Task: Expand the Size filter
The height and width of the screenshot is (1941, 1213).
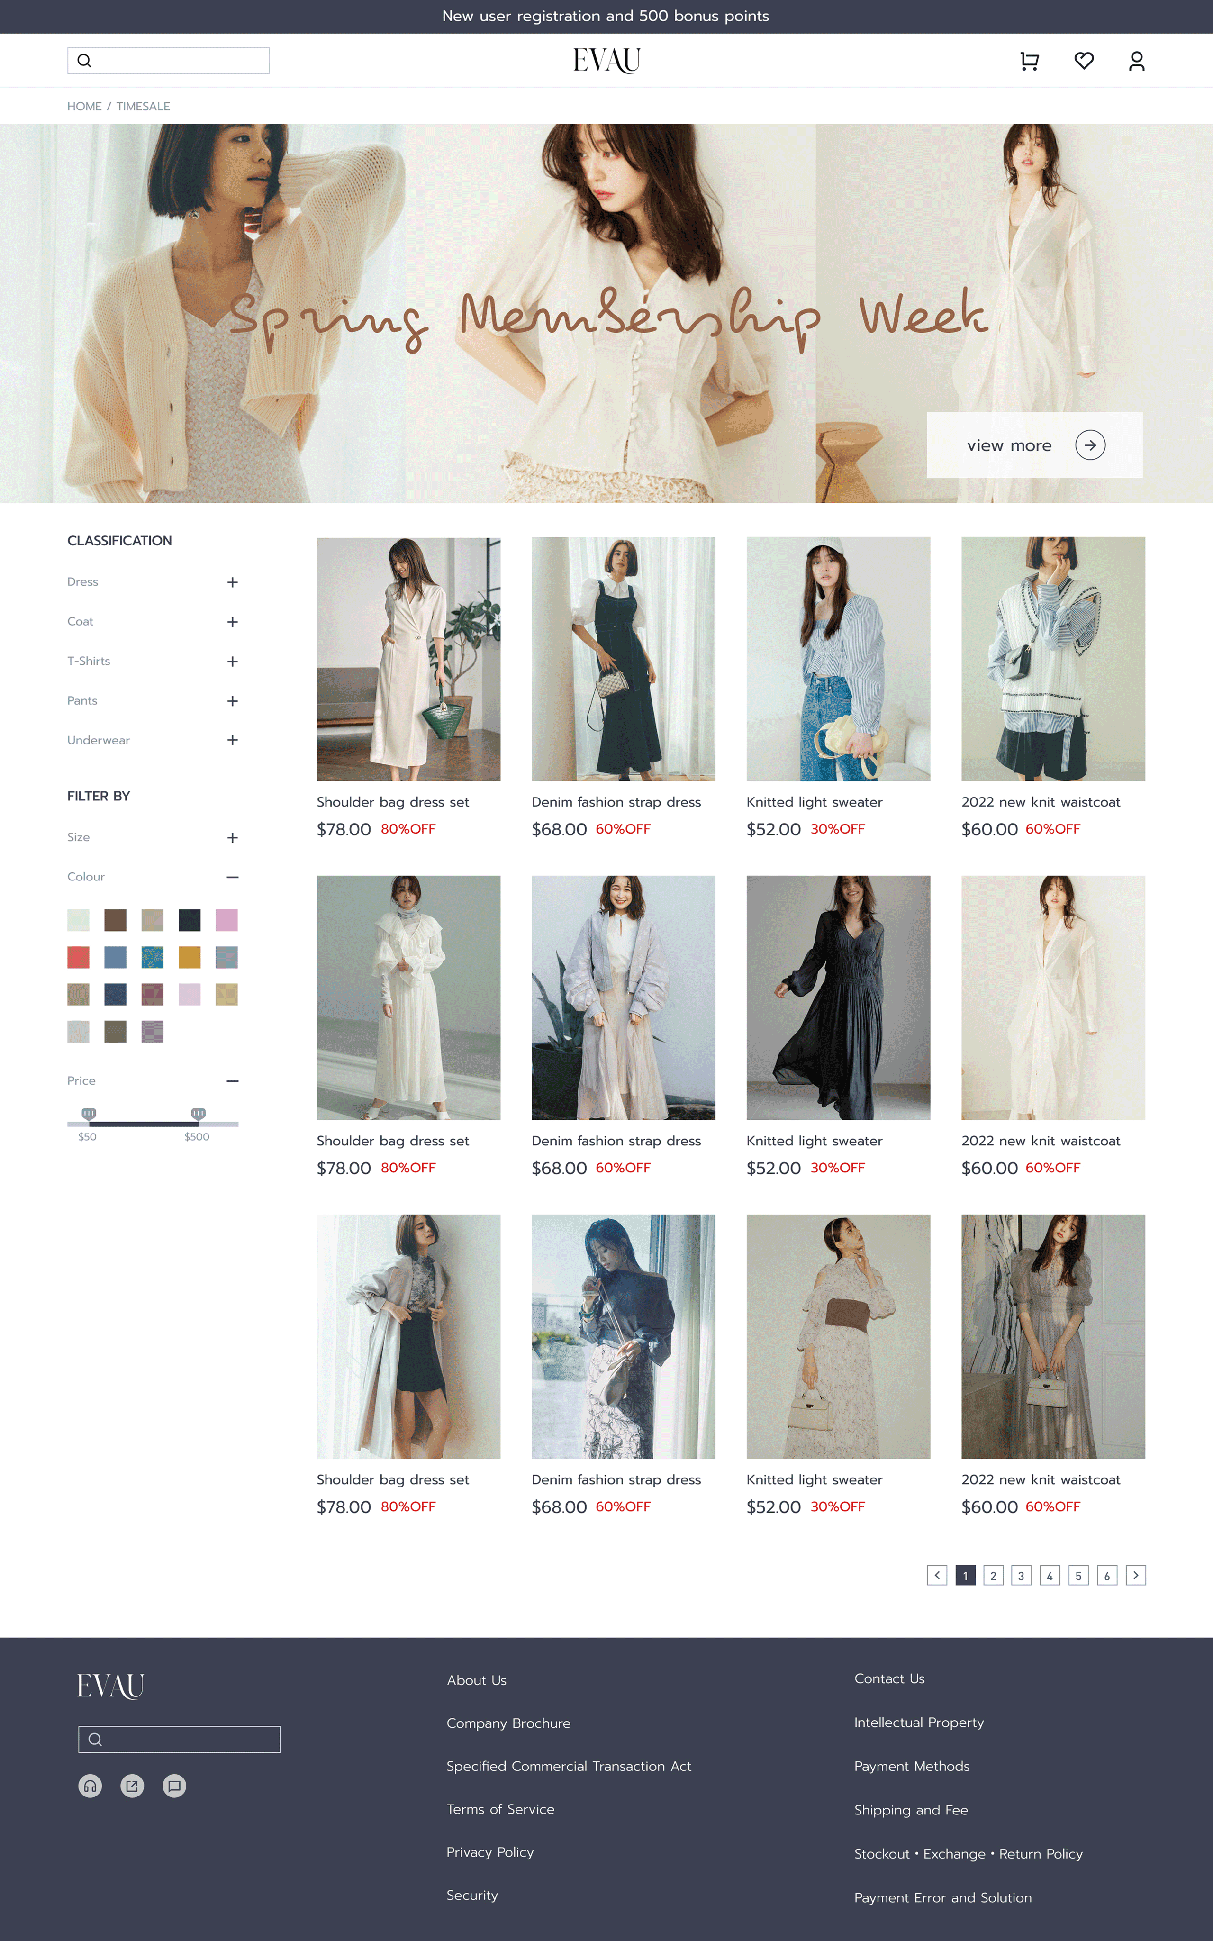Action: pos(232,837)
